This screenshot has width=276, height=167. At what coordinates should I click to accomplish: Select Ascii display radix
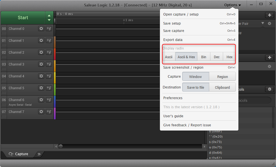pos(169,57)
